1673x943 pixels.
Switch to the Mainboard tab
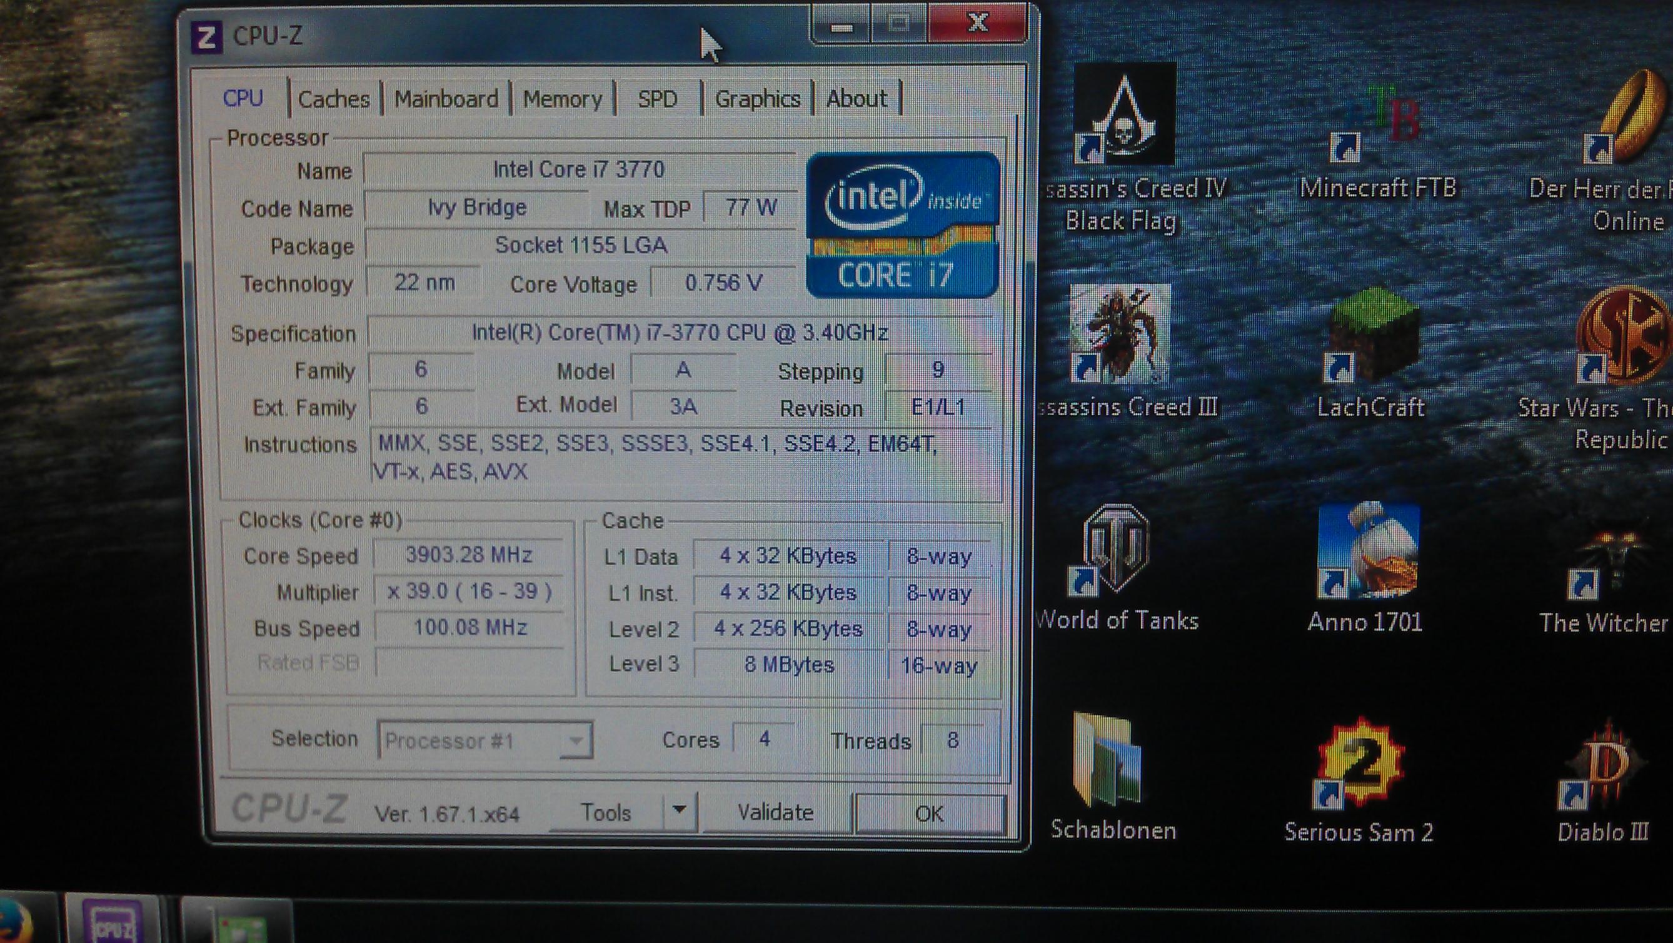point(446,99)
